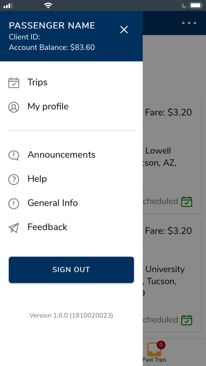Tap the Past Trips inbox icon

(x=154, y=349)
